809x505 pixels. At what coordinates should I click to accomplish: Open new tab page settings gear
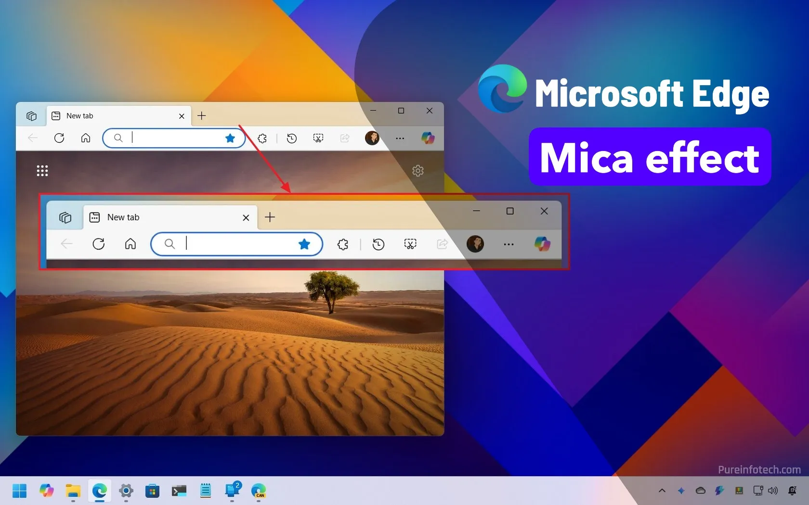[418, 171]
